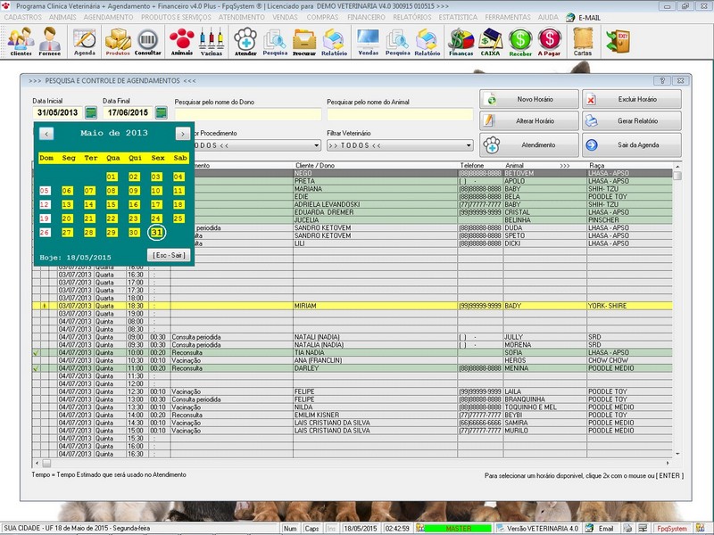Viewport: 714px width, 535px height.
Task: Open the FINANCEIRO menu
Action: pos(366,17)
